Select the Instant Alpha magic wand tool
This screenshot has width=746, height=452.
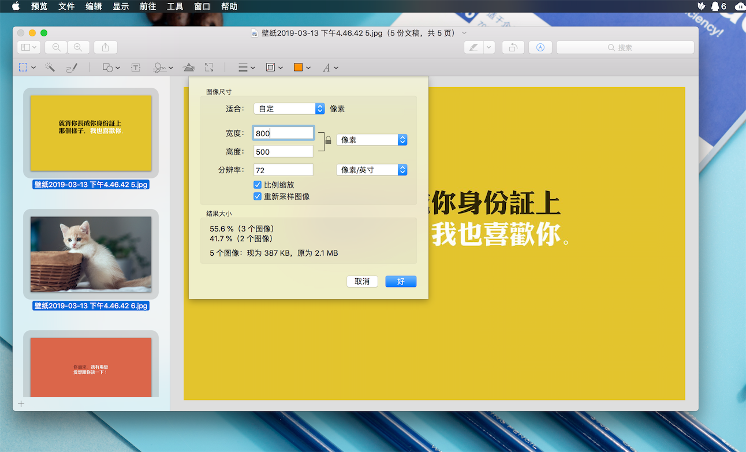50,68
